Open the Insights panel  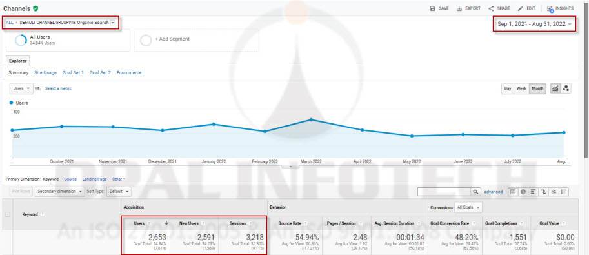click(560, 8)
